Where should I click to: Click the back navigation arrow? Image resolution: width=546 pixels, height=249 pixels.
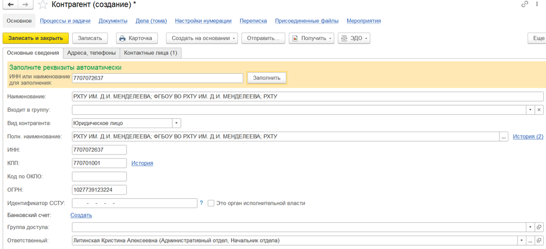coord(11,4)
